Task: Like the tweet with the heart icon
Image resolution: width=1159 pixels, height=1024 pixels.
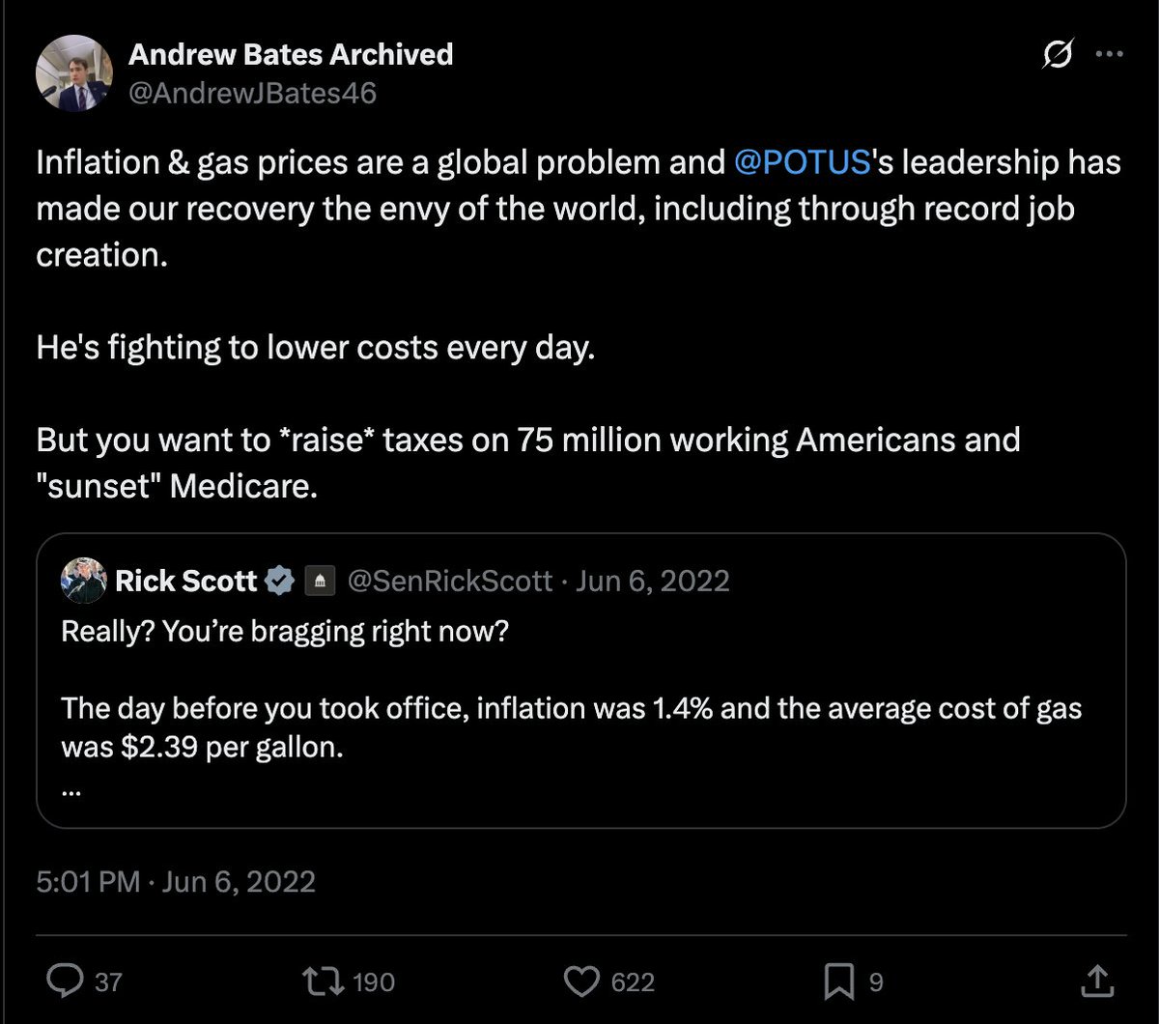Action: (581, 981)
